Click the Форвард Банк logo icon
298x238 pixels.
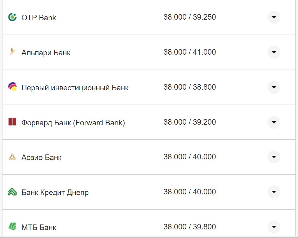click(x=12, y=122)
